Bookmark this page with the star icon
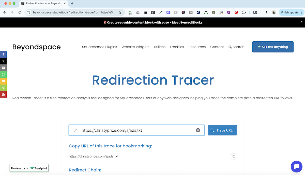The image size is (305, 175). click(x=120, y=12)
